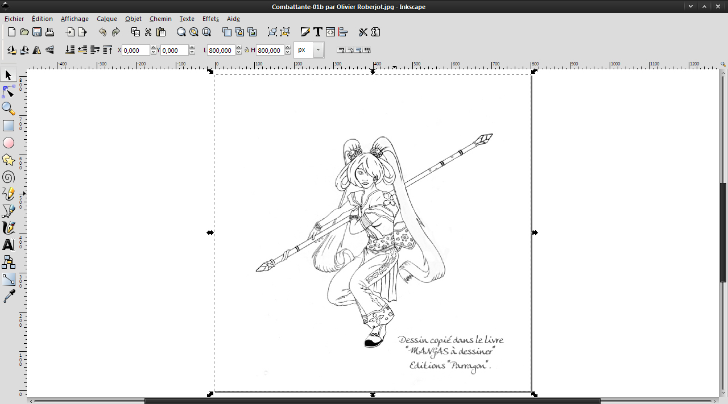Select the Bezier pen tool
This screenshot has width=728, height=404.
click(8, 211)
